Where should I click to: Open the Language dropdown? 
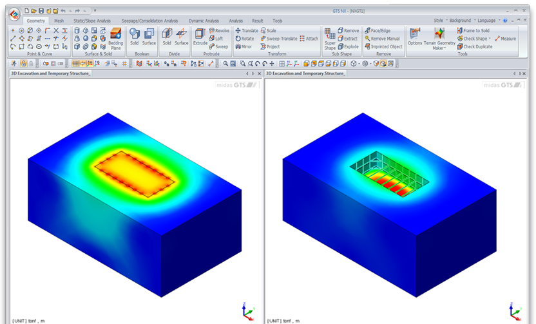(488, 21)
